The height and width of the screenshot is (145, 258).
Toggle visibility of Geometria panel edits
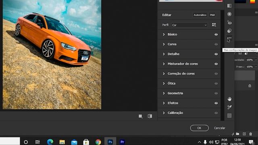click(216, 93)
